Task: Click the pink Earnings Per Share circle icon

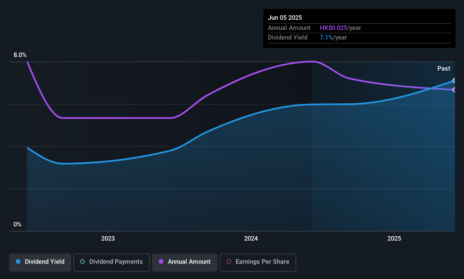Action: [x=229, y=261]
